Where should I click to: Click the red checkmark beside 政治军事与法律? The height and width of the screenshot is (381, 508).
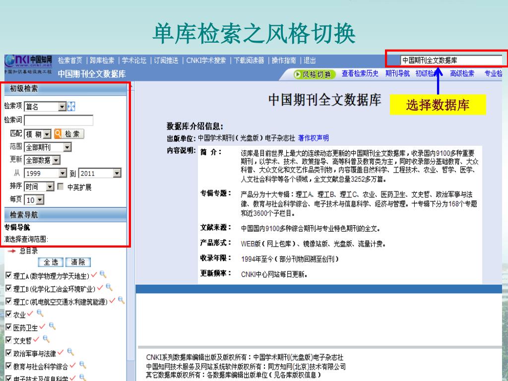(x=60, y=352)
